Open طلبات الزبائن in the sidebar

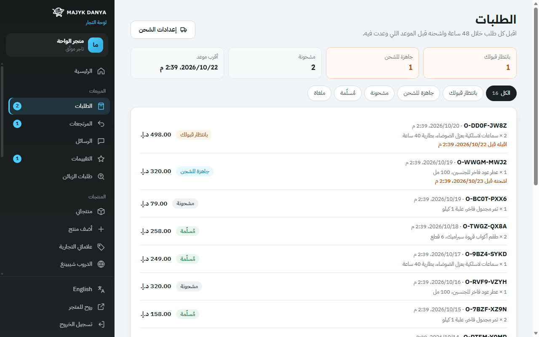[59, 177]
